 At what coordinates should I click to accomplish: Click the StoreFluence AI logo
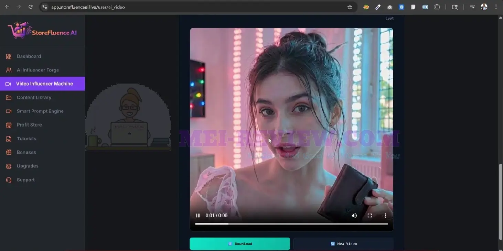pos(42,30)
